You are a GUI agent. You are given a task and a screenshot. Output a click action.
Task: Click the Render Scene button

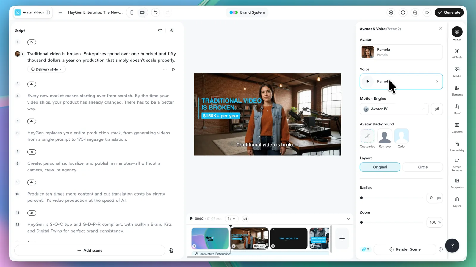(x=405, y=249)
